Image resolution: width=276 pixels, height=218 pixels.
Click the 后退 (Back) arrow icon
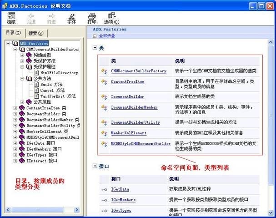[31, 17]
